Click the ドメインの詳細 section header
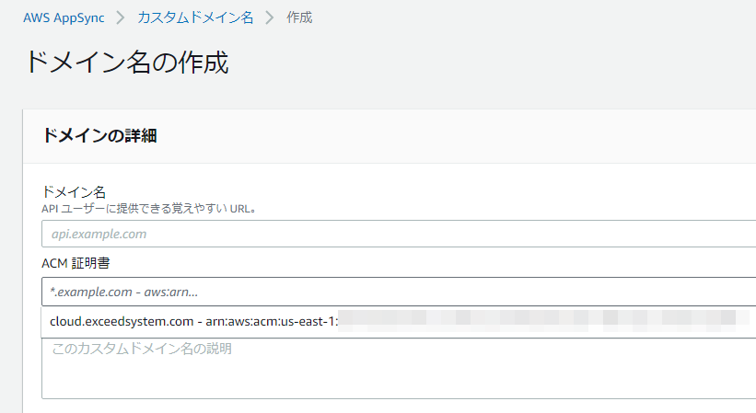 [99, 136]
